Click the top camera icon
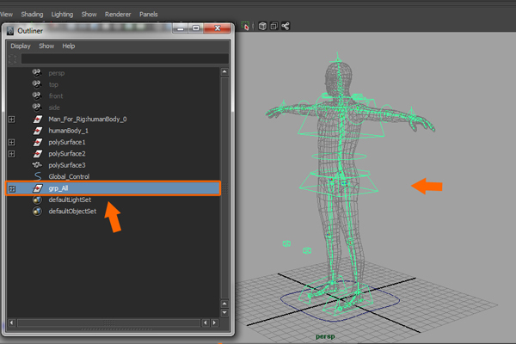 [37, 84]
